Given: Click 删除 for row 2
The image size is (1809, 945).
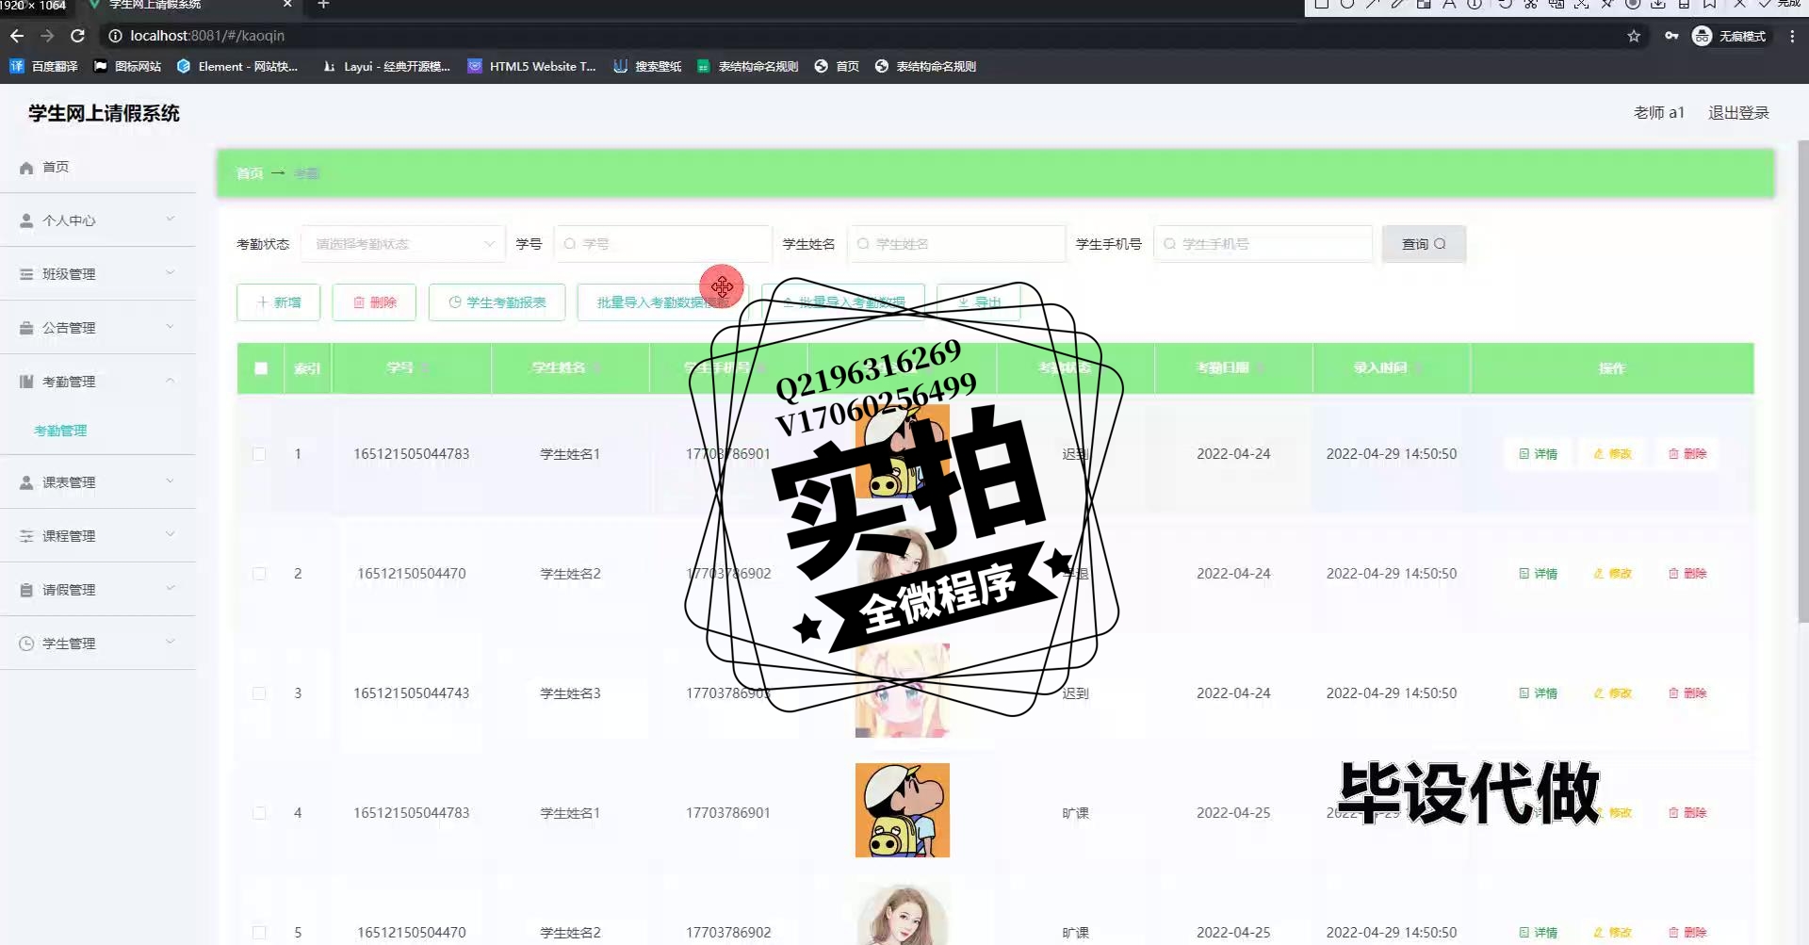Looking at the screenshot, I should coord(1687,574).
